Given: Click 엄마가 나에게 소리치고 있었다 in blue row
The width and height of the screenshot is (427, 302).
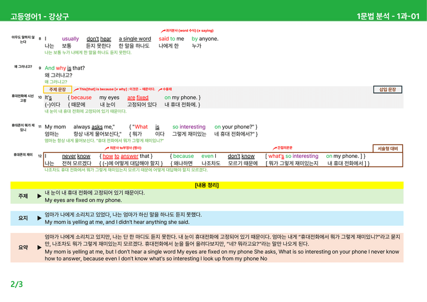Looking at the screenshot, I should pyautogui.click(x=123, y=215).
